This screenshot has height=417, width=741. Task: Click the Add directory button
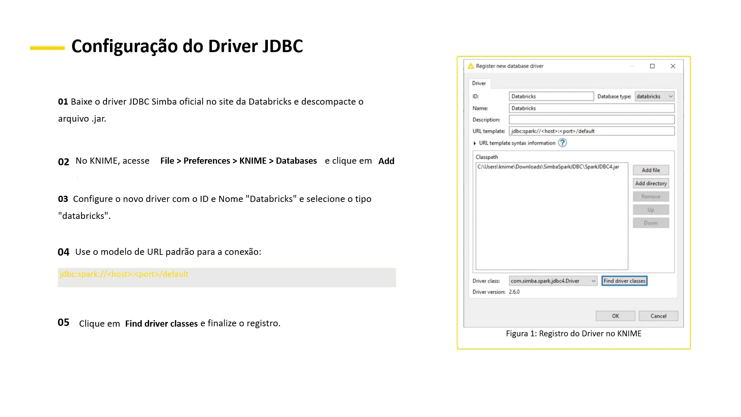pos(651,183)
